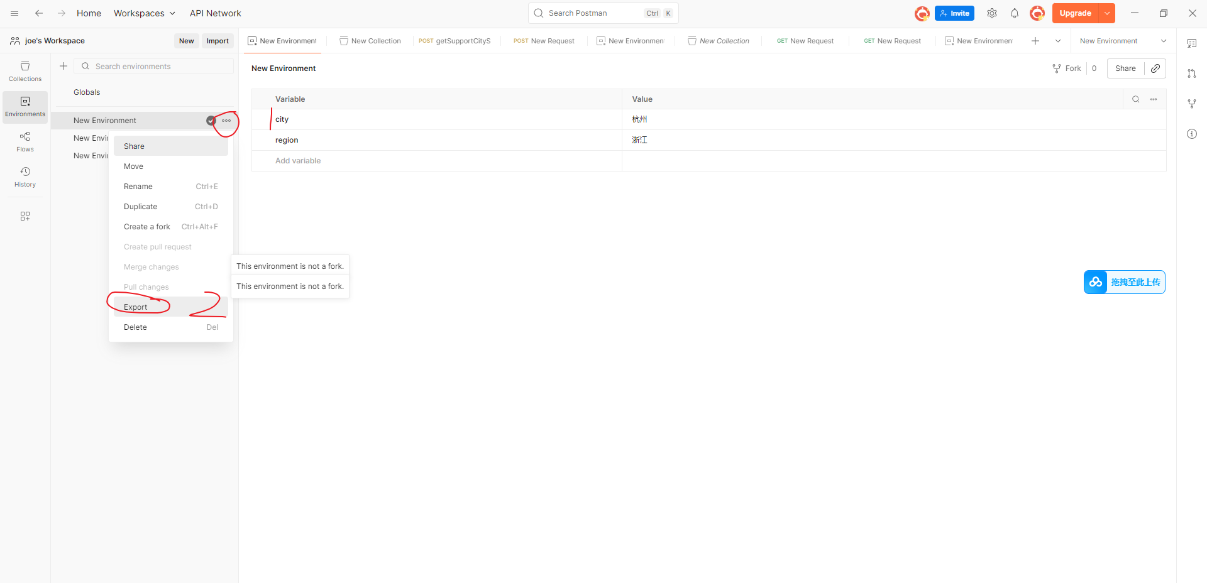The height and width of the screenshot is (583, 1207).
Task: Open notifications bell icon
Action: 1015,13
